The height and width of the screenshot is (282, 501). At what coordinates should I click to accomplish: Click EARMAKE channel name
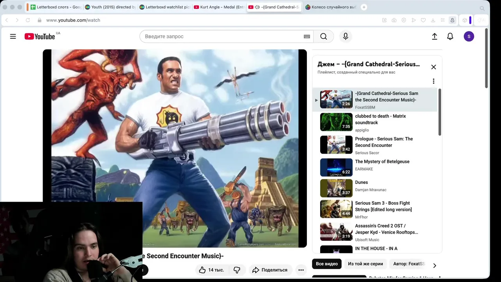(x=364, y=169)
